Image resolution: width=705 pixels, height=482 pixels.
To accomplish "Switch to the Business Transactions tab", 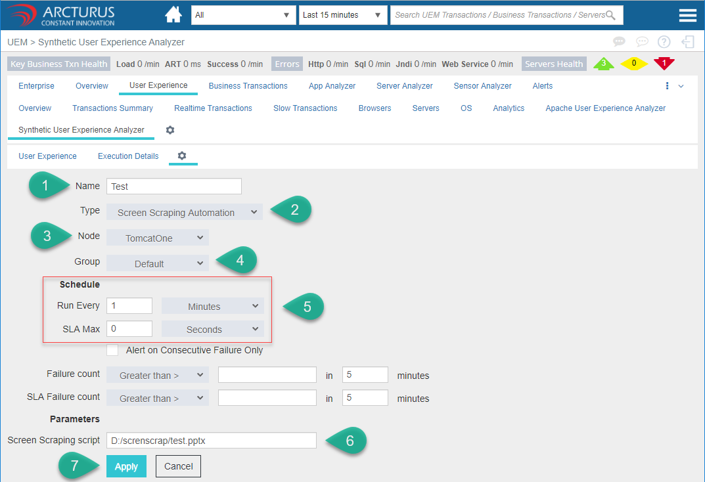I will point(248,86).
